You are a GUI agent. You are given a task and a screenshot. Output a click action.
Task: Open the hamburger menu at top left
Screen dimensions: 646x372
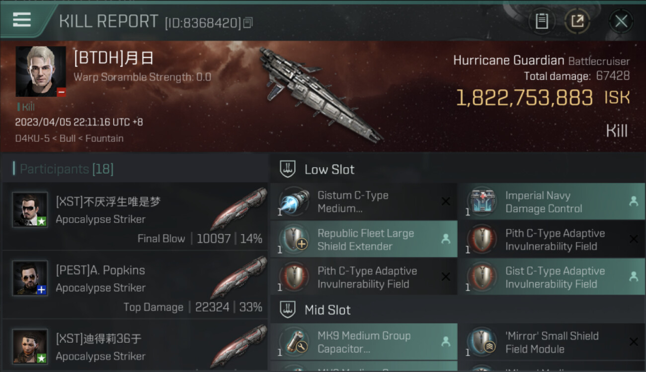click(x=22, y=20)
